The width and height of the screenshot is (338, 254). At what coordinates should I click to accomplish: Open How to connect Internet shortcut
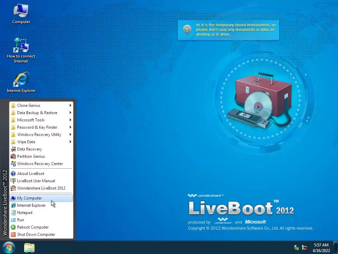click(21, 50)
